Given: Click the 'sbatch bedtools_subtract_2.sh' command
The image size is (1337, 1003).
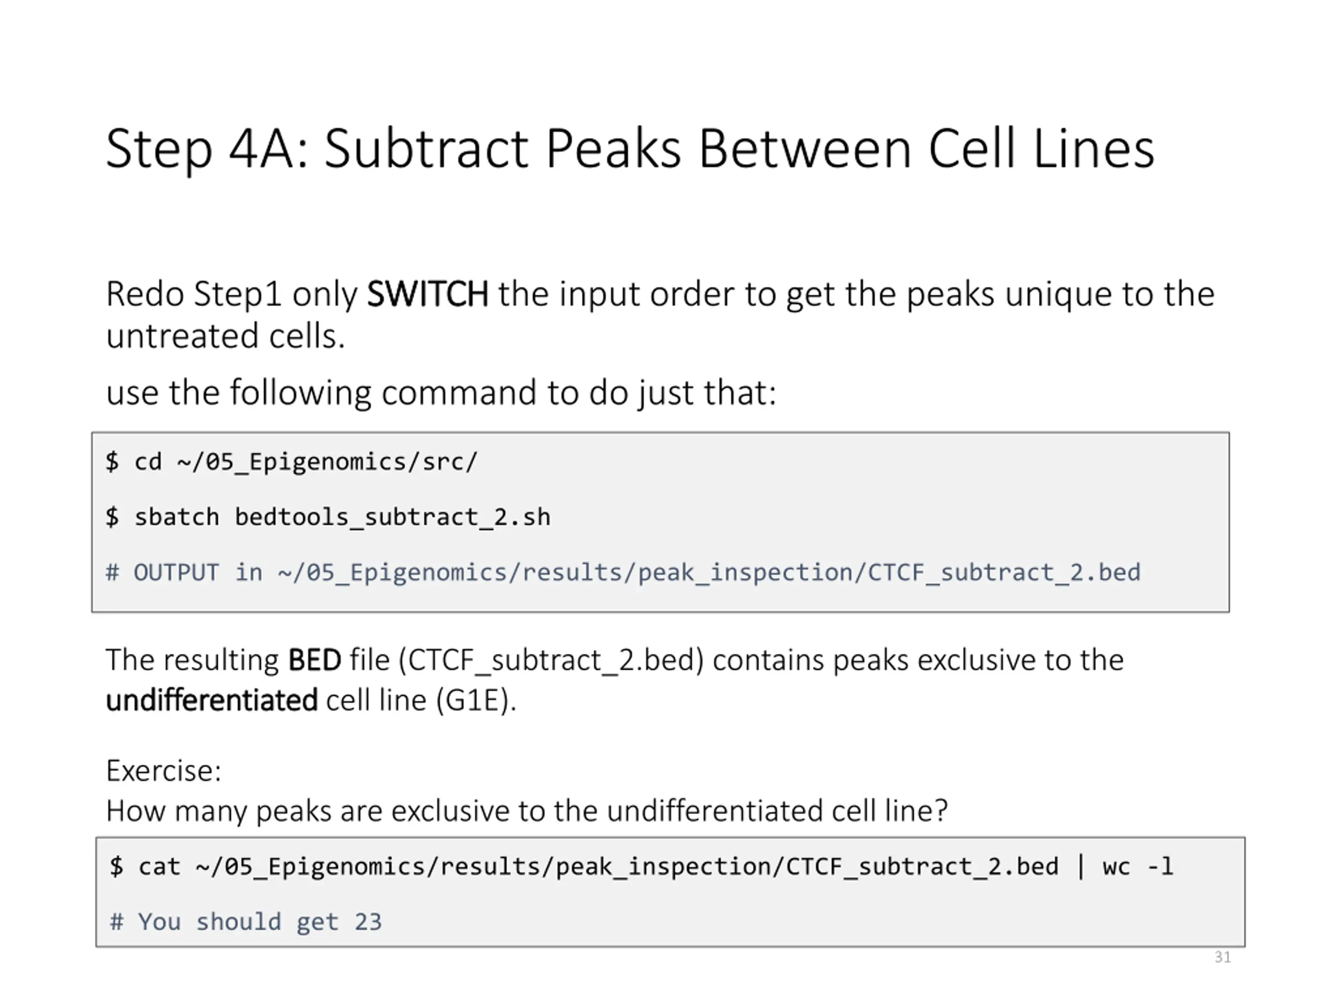Looking at the screenshot, I should pyautogui.click(x=342, y=518).
